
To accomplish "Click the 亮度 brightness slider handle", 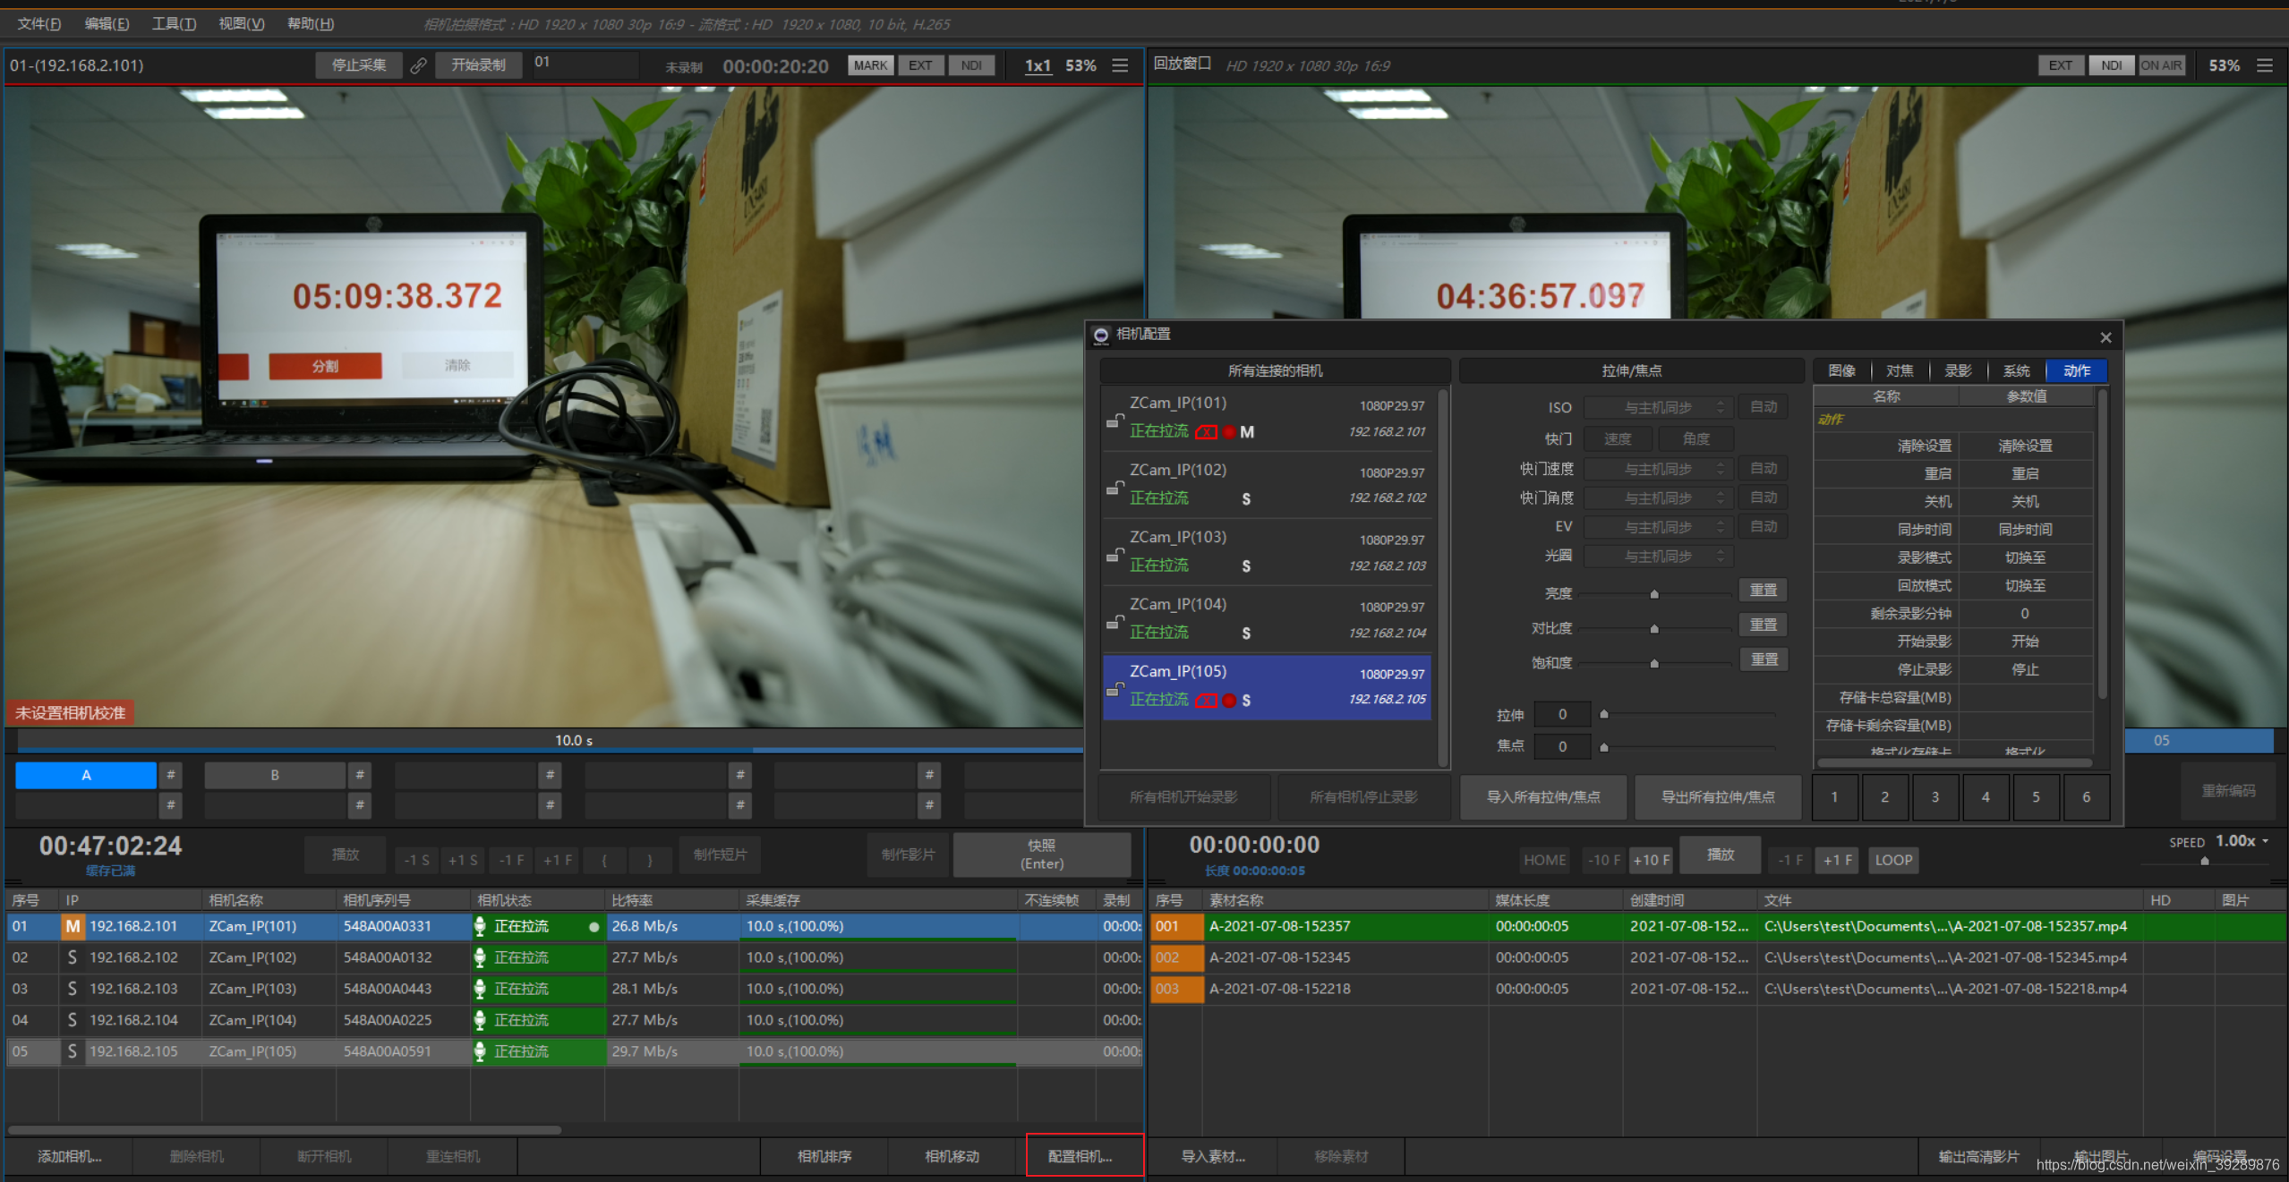I will (x=1654, y=594).
